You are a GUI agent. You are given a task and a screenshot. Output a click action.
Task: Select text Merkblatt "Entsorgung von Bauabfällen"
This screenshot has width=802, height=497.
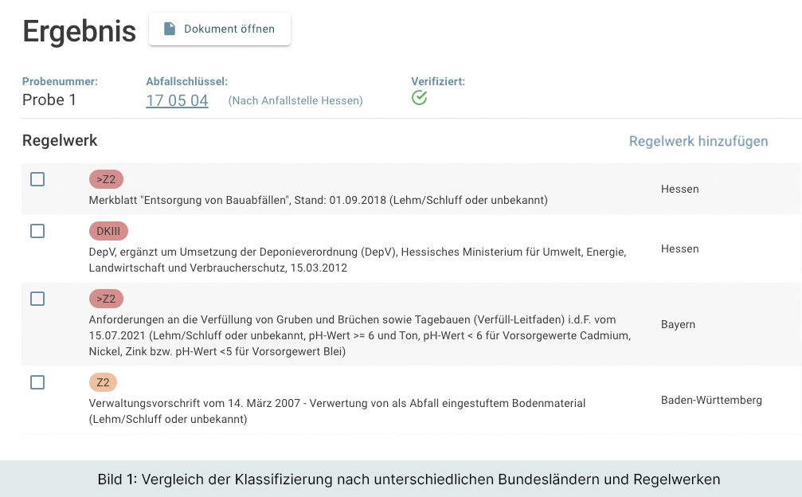coord(188,200)
